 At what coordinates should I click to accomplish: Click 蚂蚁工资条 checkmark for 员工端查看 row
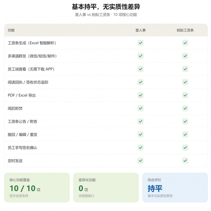(x=185, y=69)
